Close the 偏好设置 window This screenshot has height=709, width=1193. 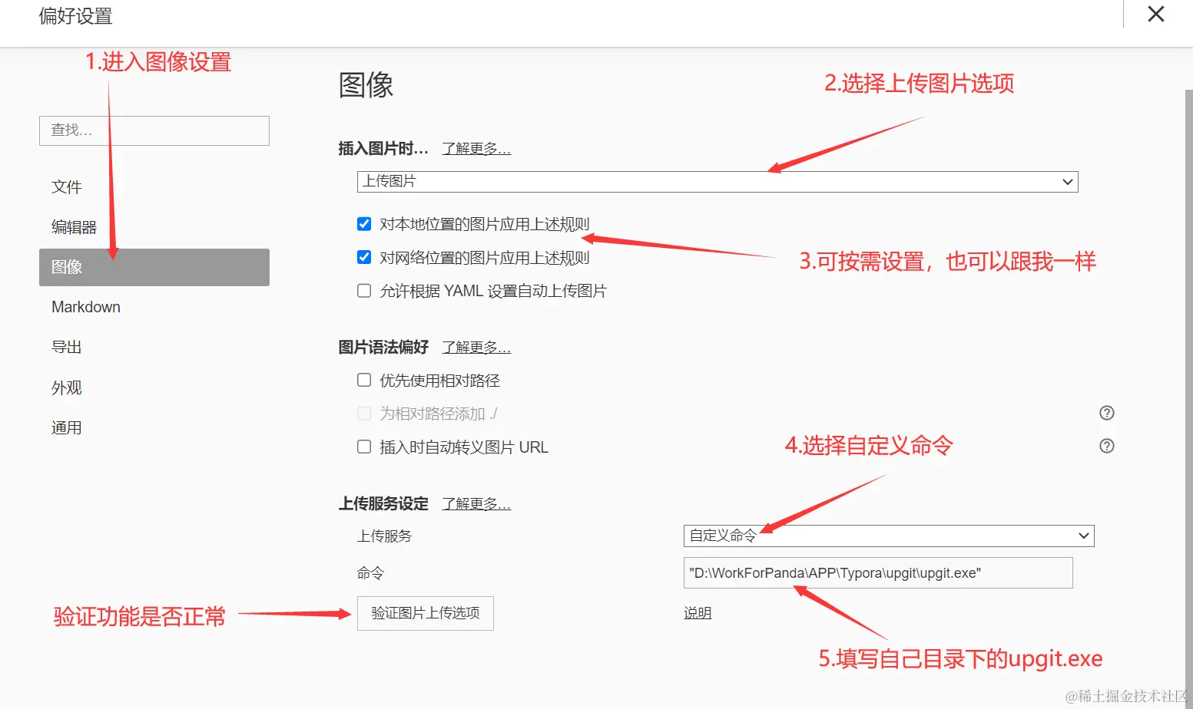click(1156, 14)
